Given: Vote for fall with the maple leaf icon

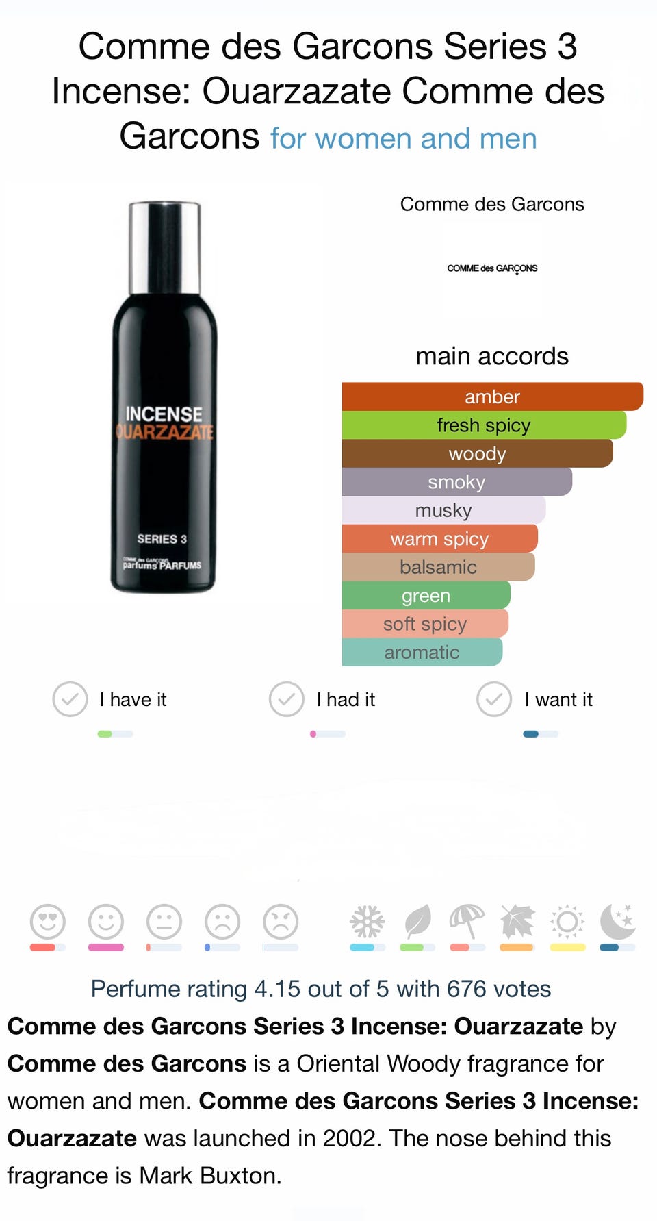Looking at the screenshot, I should (x=517, y=921).
